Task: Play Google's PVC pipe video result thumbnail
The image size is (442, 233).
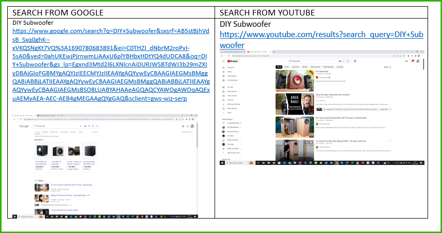Action: (42, 188)
